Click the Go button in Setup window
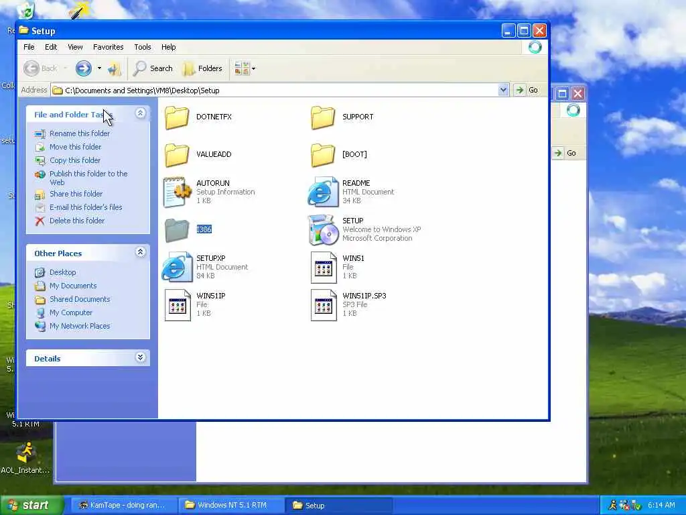Viewport: 686px width, 515px height. pyautogui.click(x=527, y=90)
